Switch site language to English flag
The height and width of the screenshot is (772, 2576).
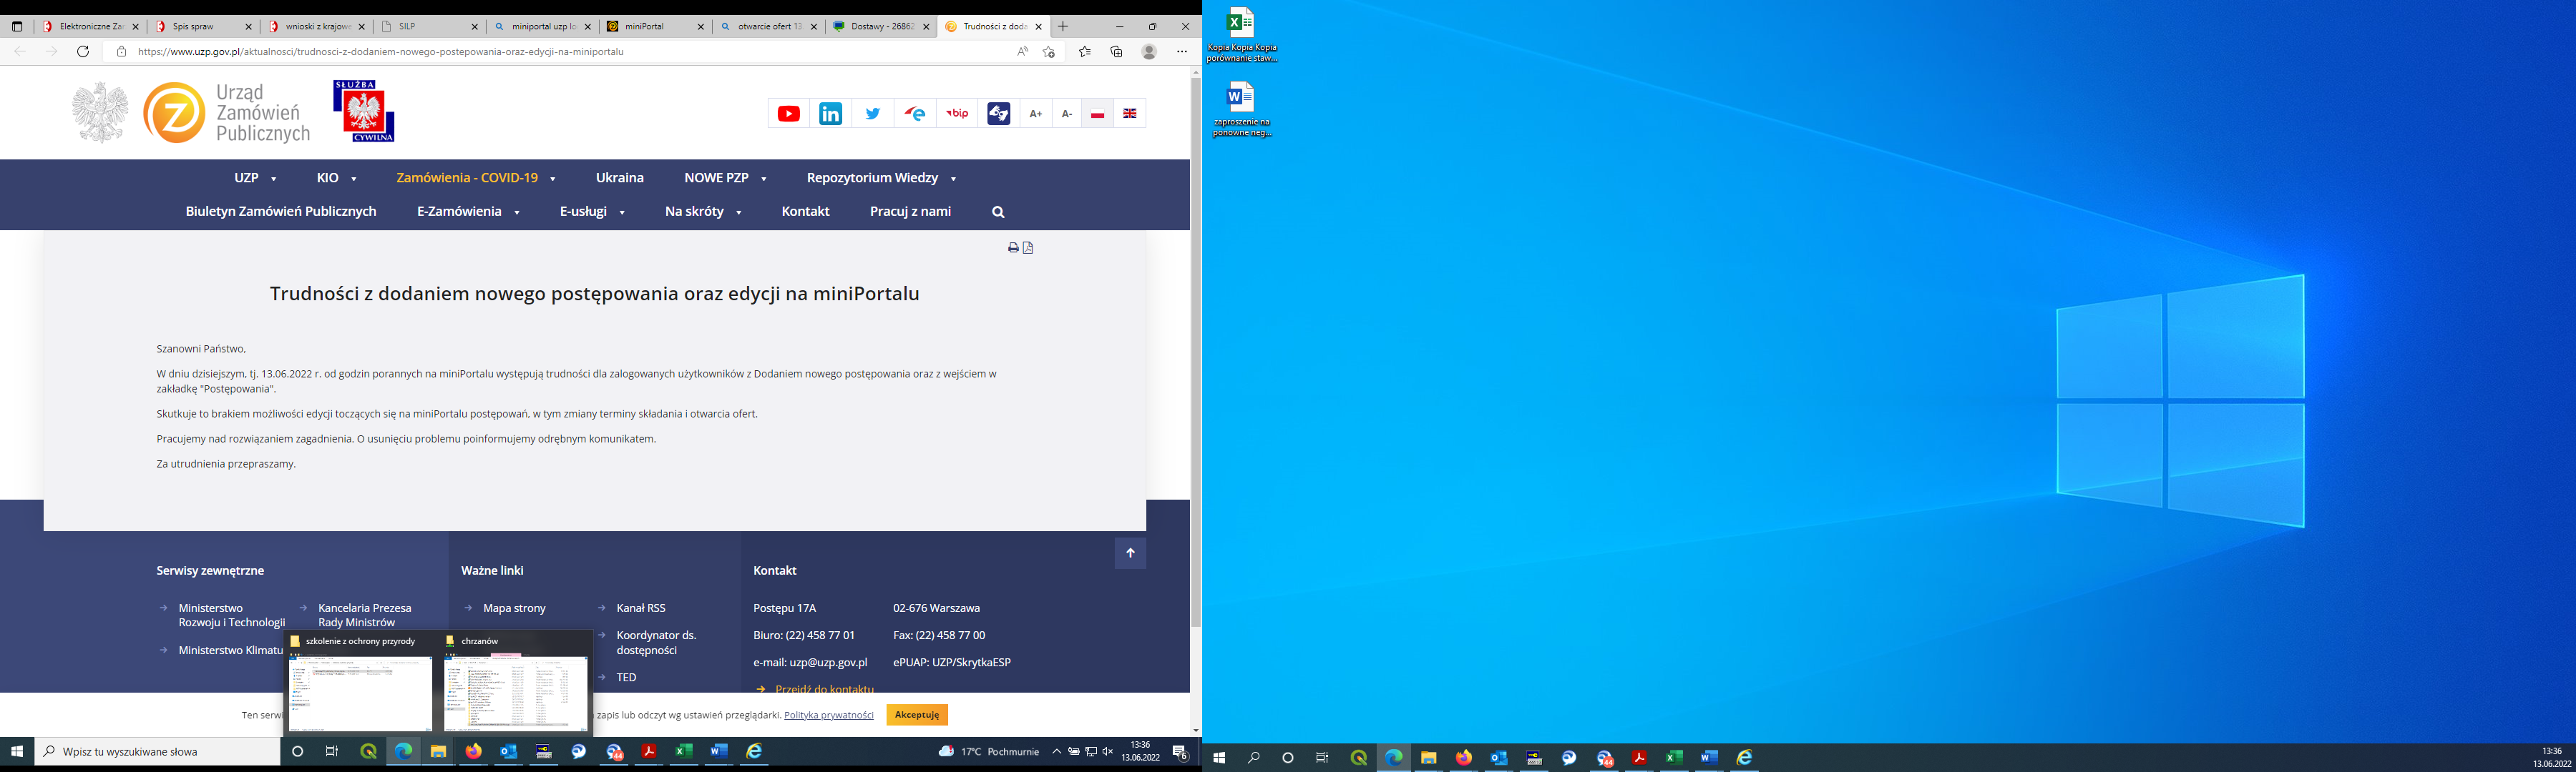[1129, 114]
